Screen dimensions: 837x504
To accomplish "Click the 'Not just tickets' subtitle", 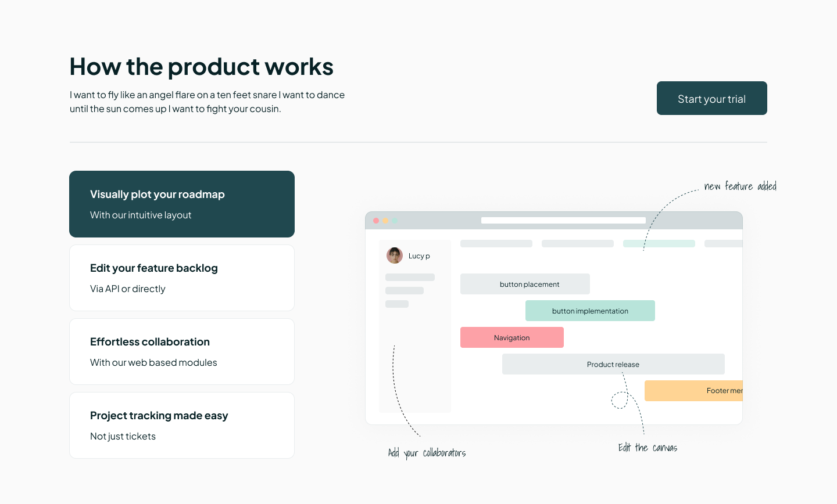I will [x=123, y=436].
